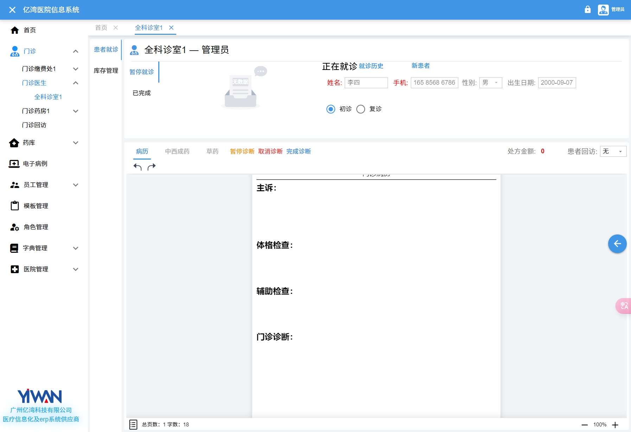Click the 角色管理 user-gear icon

(x=15, y=227)
